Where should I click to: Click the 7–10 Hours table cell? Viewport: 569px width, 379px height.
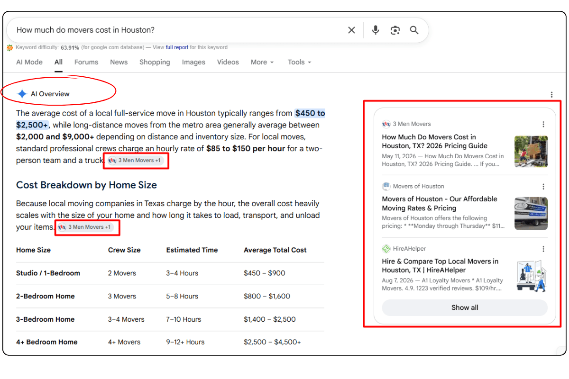pos(184,319)
